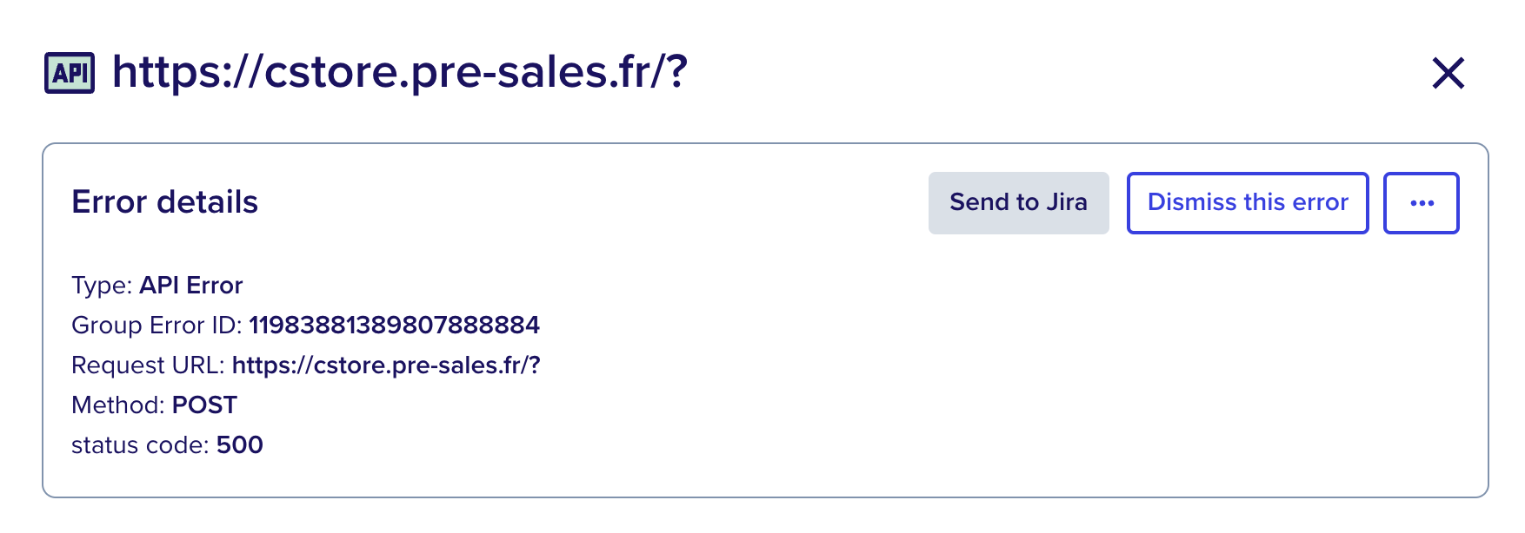This screenshot has width=1525, height=533.
Task: Click the Request URL value link
Action: point(386,365)
